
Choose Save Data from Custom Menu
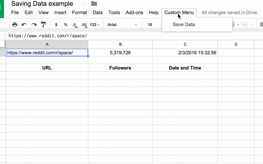(x=184, y=25)
